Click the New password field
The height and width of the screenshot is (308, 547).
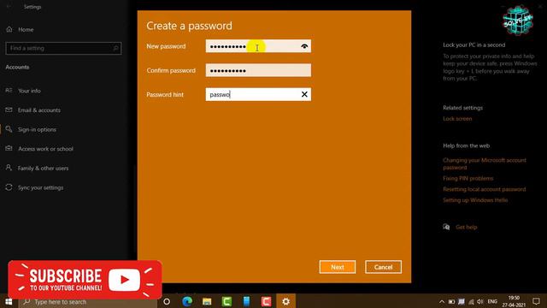coord(258,46)
